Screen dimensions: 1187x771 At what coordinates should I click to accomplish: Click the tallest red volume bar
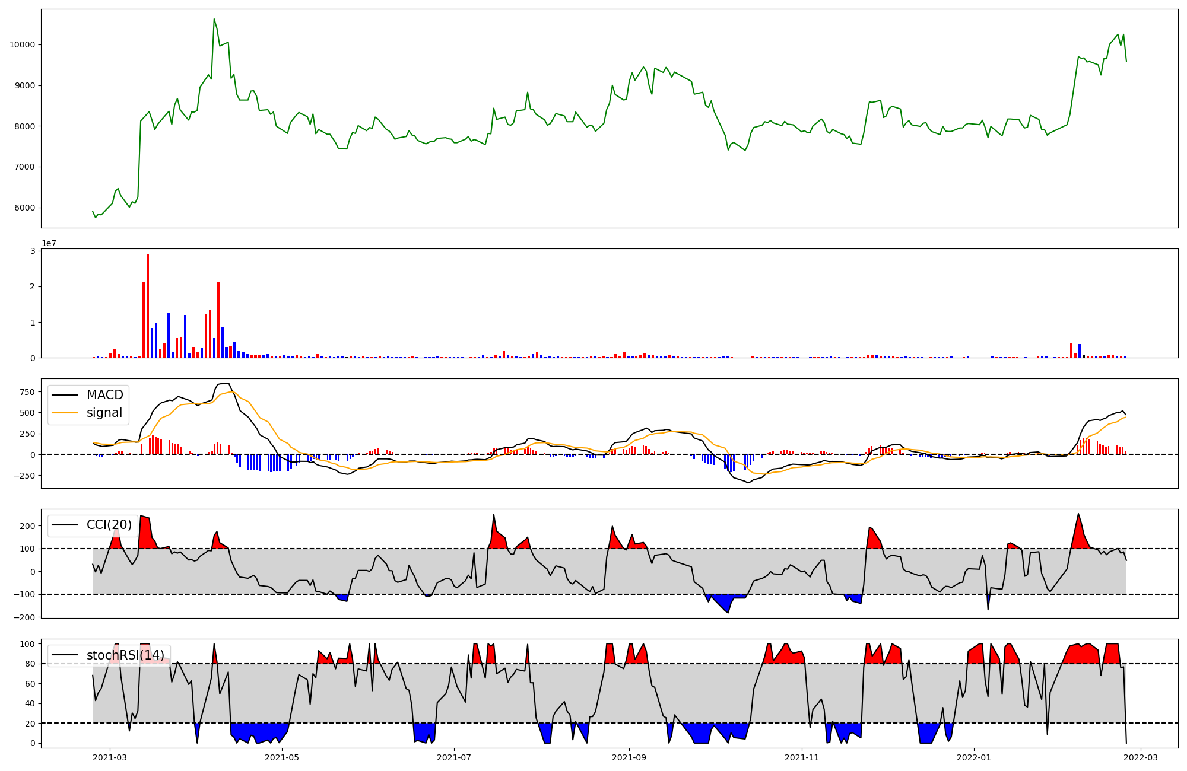click(148, 305)
